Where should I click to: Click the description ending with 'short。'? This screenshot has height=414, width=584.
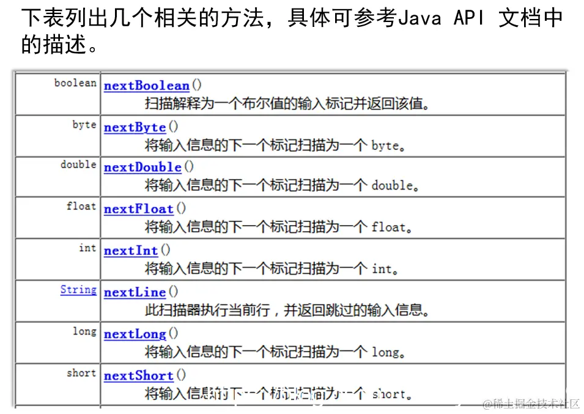[x=278, y=394]
